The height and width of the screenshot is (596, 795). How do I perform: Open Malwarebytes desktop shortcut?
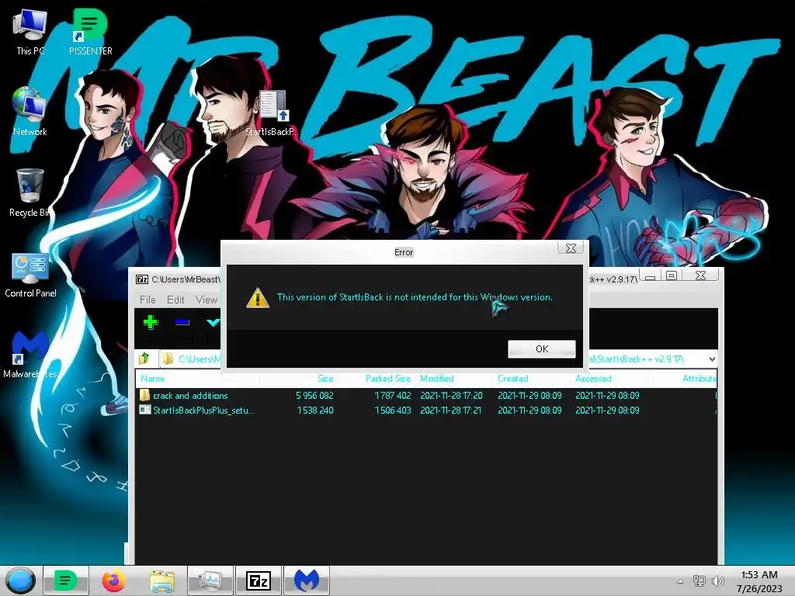[30, 354]
